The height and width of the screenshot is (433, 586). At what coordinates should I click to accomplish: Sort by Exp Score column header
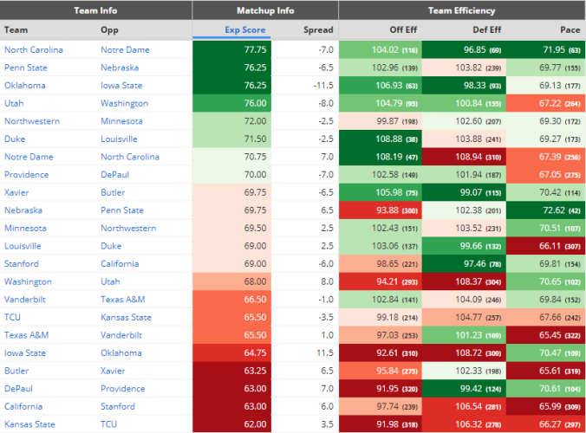pos(244,29)
